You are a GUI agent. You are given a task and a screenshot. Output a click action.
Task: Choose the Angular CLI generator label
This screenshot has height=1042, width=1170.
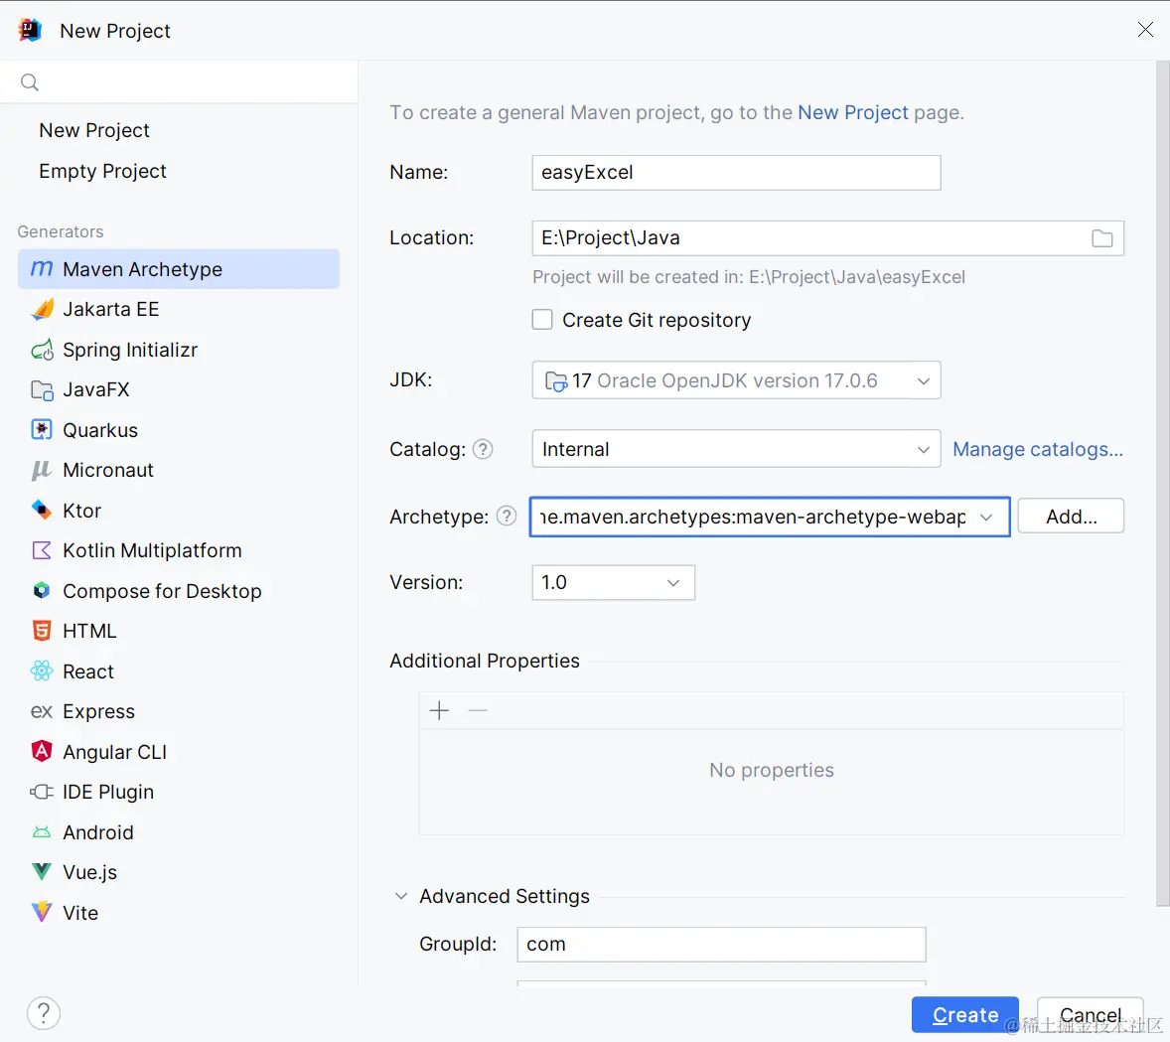pos(115,752)
